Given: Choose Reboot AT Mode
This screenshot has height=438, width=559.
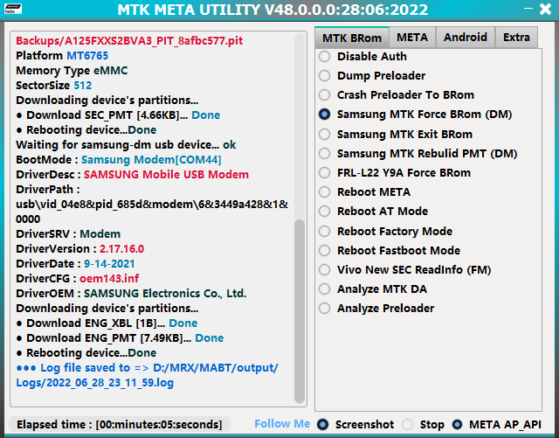Looking at the screenshot, I should tap(373, 212).
